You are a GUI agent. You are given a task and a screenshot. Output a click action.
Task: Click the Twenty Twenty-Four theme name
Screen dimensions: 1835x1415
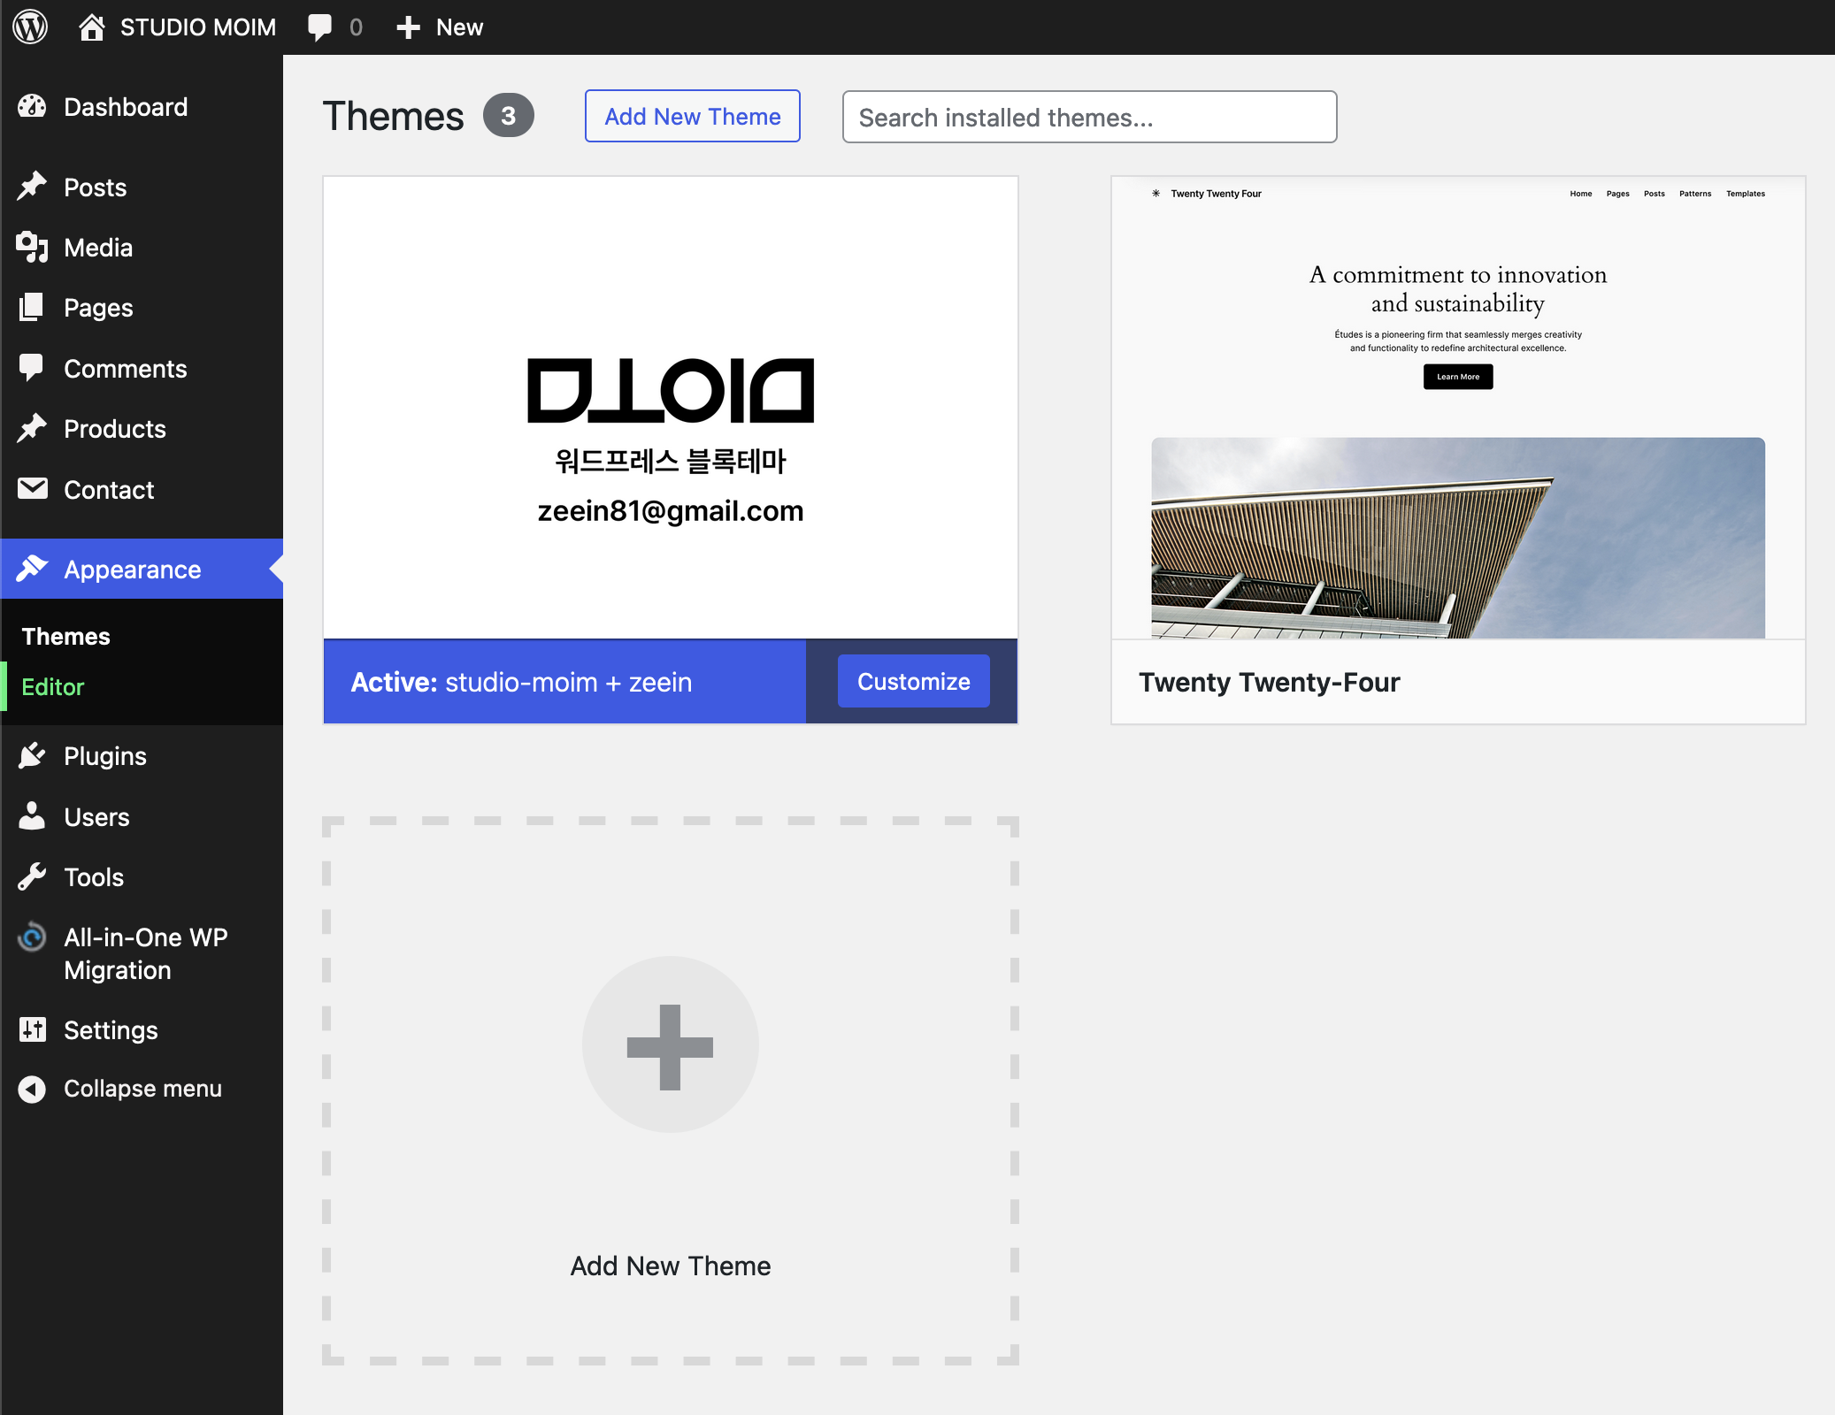1269,682
